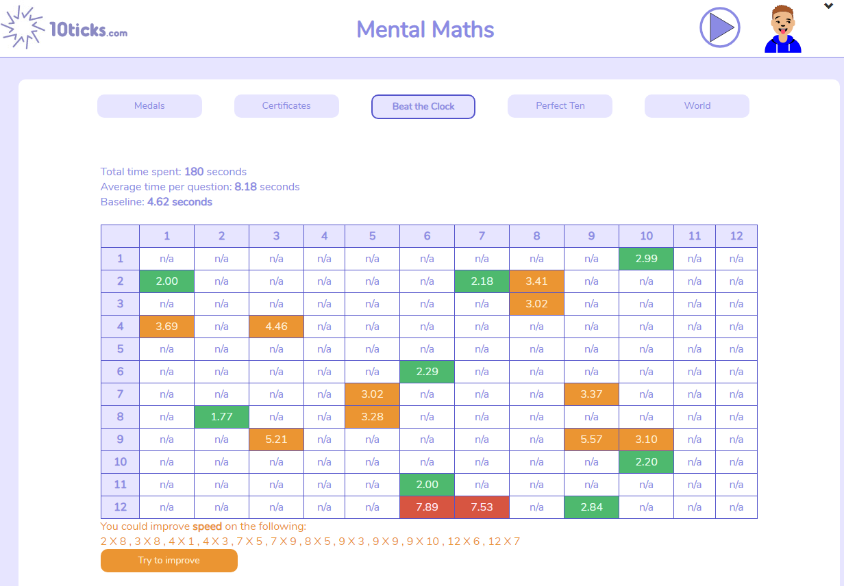Click the Try to improve button
The image size is (844, 586).
[169, 561]
